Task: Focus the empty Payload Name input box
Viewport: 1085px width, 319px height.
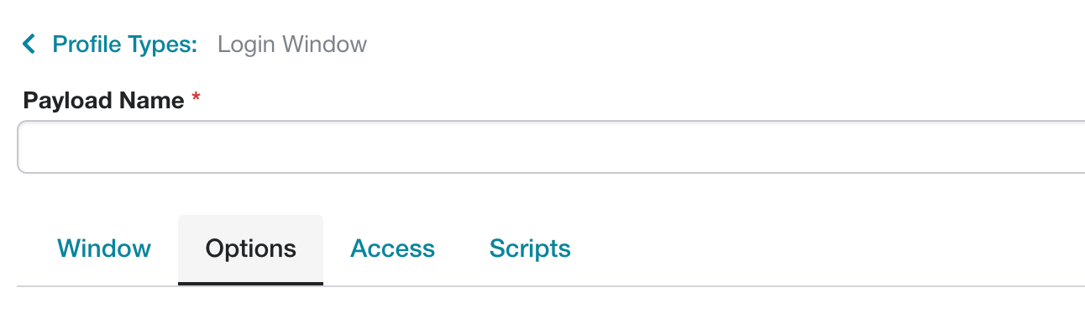Action: 551,147
